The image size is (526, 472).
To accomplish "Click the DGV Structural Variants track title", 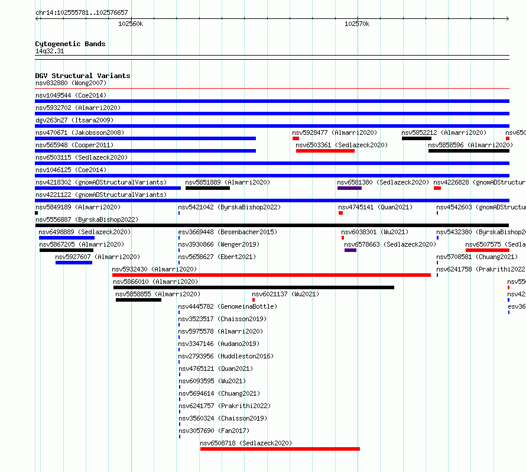I will point(83,76).
